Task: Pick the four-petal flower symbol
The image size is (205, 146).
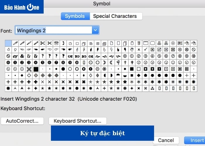Action: click(x=29, y=69)
